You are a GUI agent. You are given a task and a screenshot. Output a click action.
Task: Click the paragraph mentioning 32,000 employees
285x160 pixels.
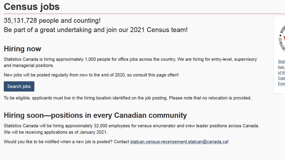coord(131,126)
